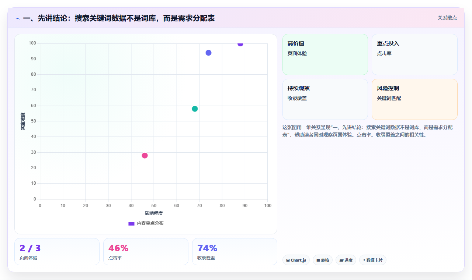Click the y-axis tick label 100
The height and width of the screenshot is (280, 472).
pyautogui.click(x=32, y=43)
